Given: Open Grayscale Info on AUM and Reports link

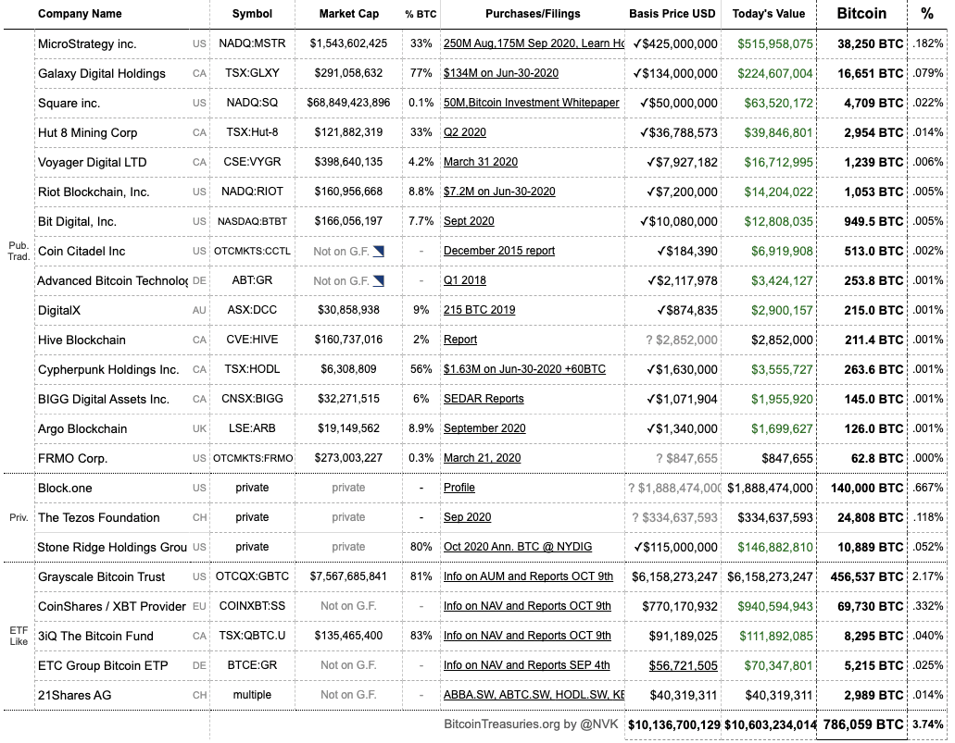Looking at the screenshot, I should point(528,576).
